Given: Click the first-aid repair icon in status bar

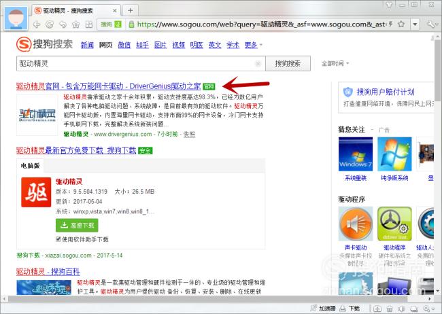Looking at the screenshot, I should pyautogui.click(x=377, y=309).
